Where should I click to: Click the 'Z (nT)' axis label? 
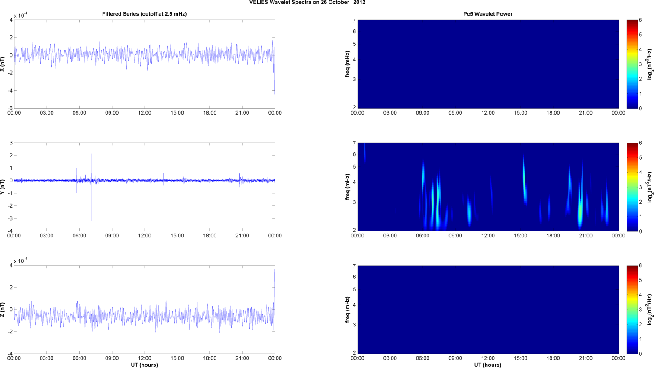pos(3,310)
